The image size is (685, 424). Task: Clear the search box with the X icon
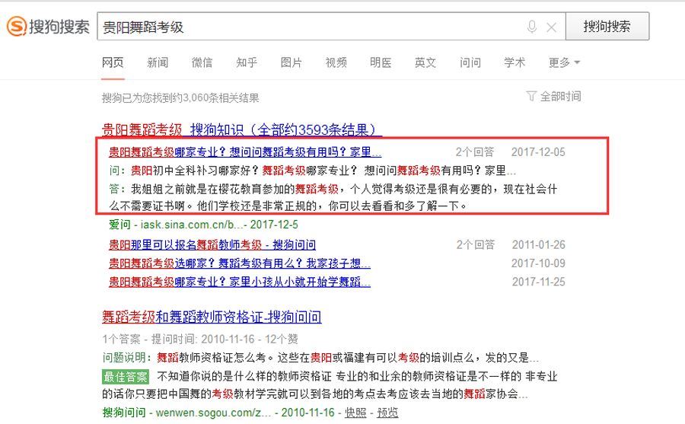(551, 27)
